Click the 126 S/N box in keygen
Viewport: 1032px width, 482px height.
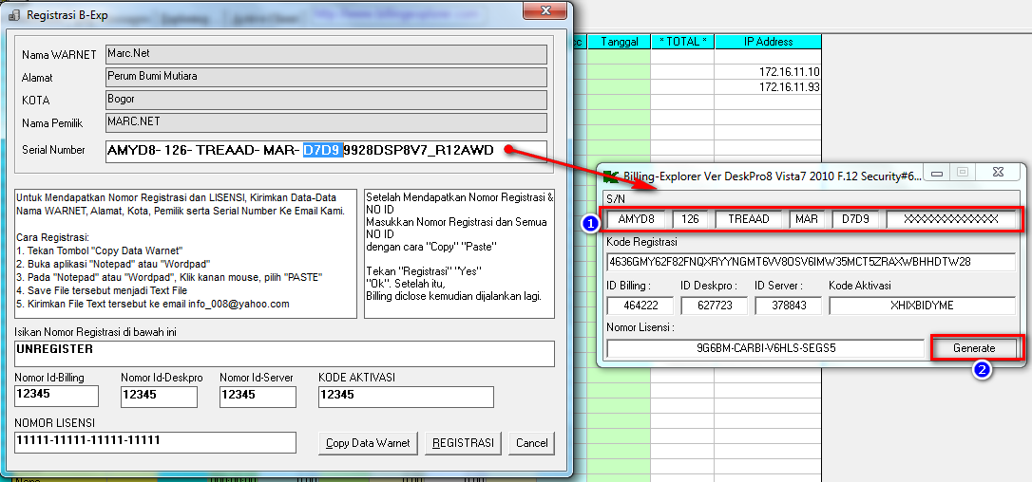(690, 219)
